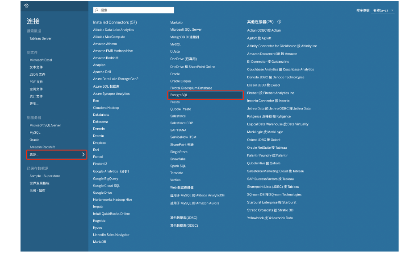Viewport: 418px width, 253px height.
Task: Click the Tableau logo icon
Action: (x=27, y=6)
